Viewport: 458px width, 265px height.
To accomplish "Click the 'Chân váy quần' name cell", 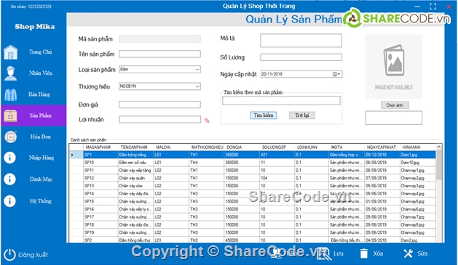I will coord(136,178).
